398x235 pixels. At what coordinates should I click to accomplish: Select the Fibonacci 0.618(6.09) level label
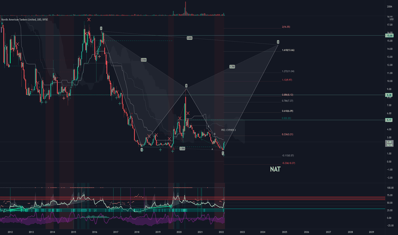[287, 111]
